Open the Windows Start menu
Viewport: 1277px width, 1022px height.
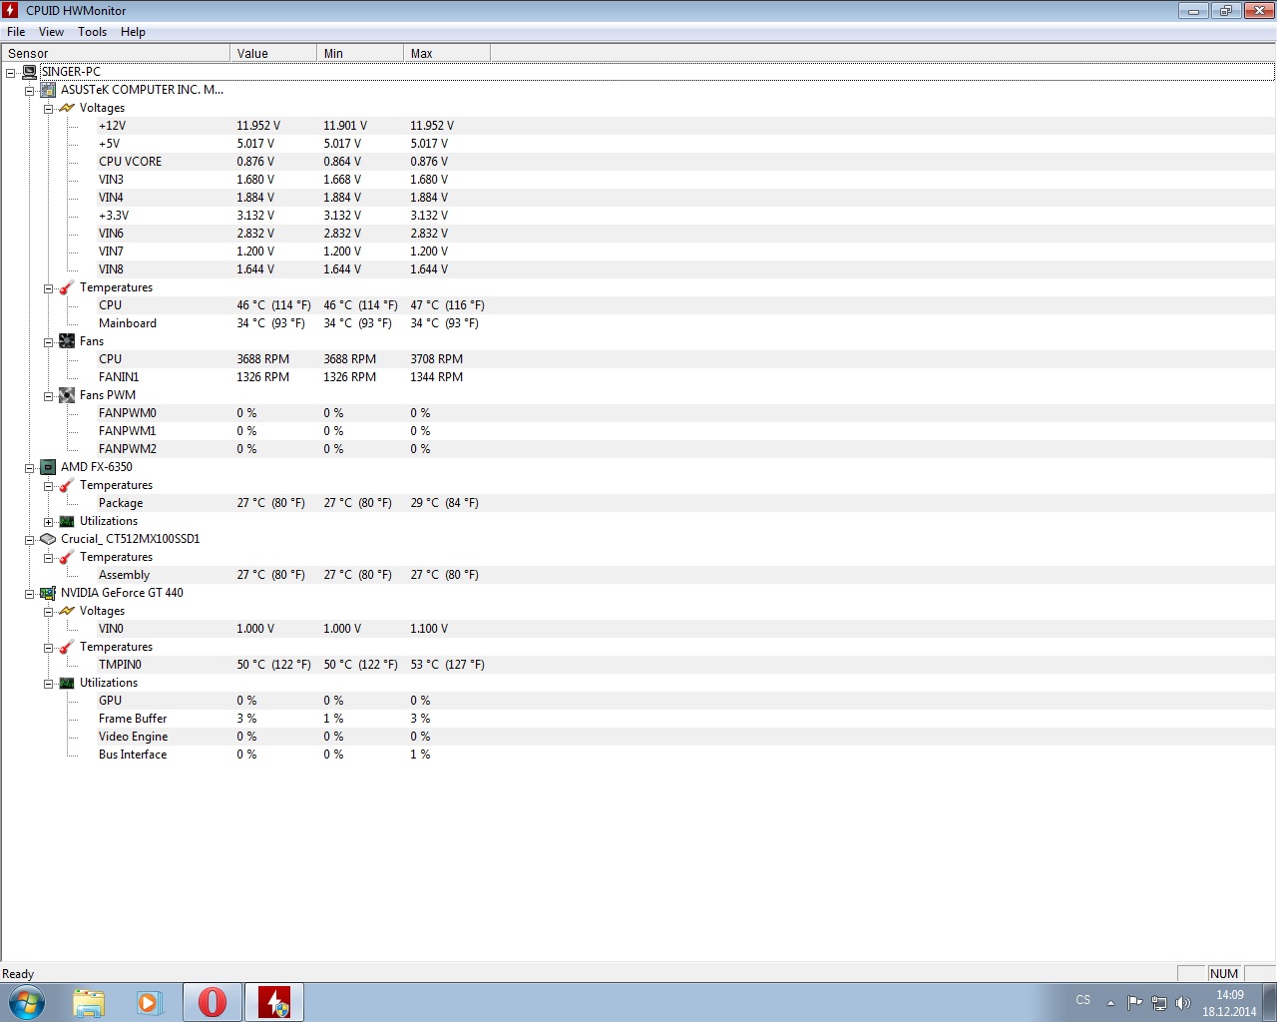26,1002
